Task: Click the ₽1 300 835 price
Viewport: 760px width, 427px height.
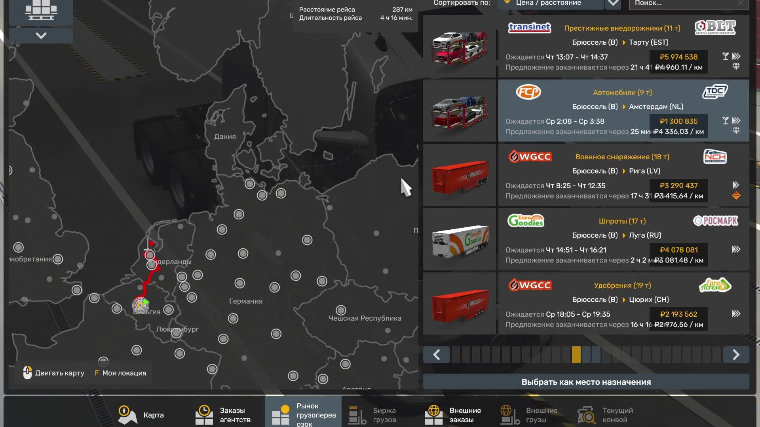Action: click(678, 121)
